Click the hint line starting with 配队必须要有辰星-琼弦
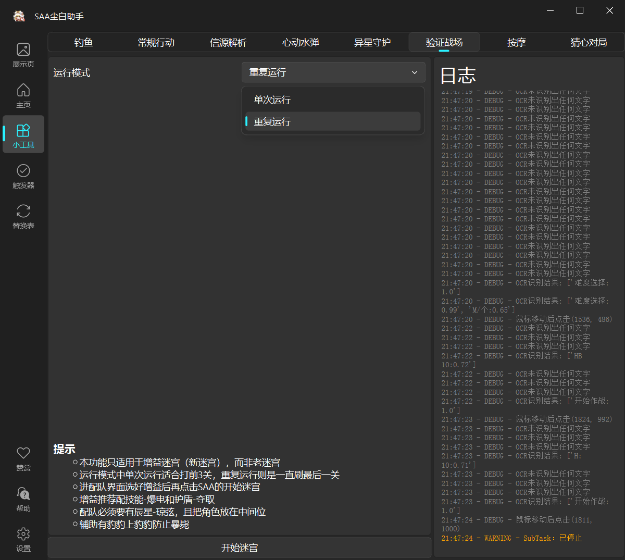Image resolution: width=625 pixels, height=560 pixels. coord(172,512)
